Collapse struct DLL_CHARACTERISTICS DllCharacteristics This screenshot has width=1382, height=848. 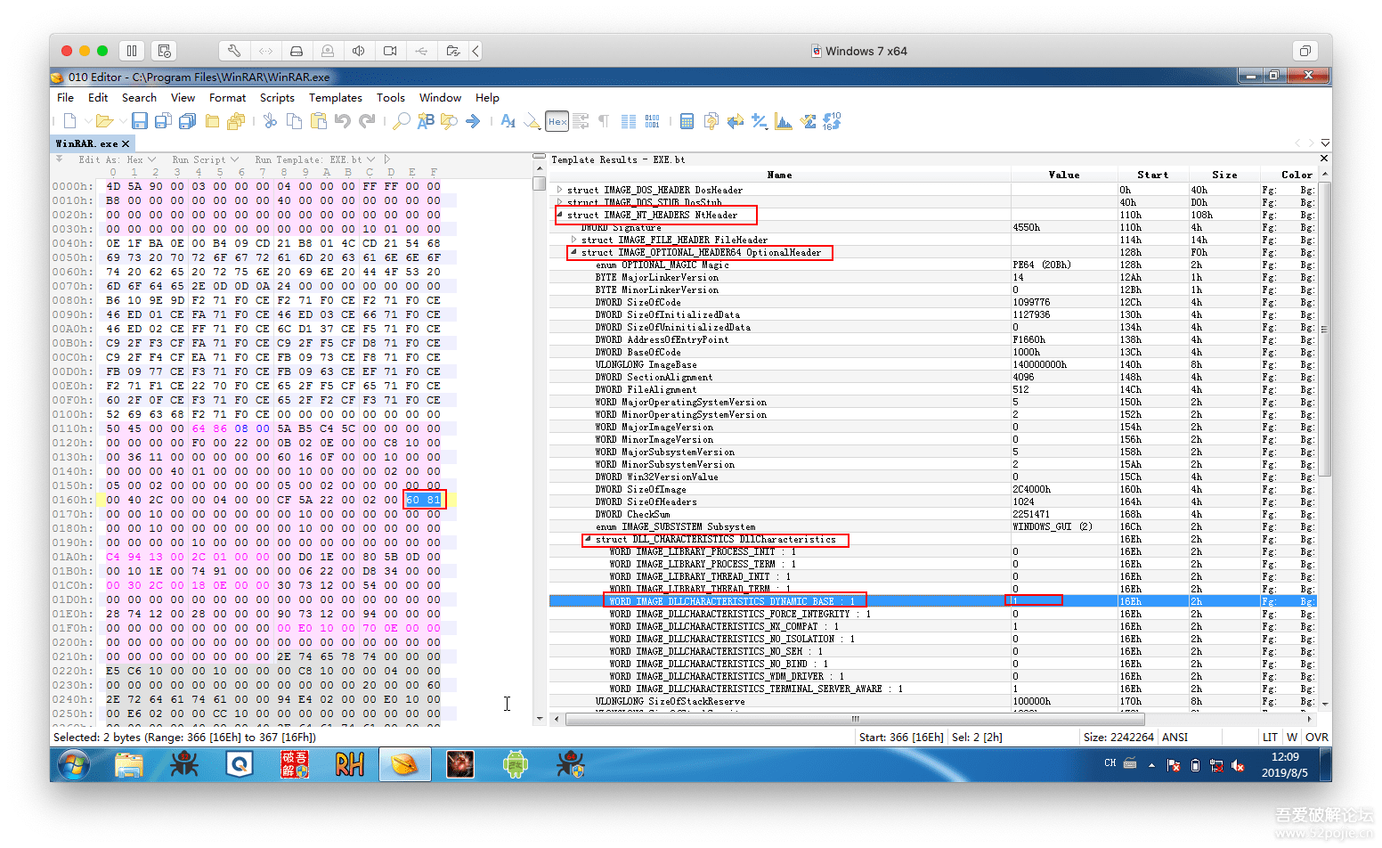588,539
